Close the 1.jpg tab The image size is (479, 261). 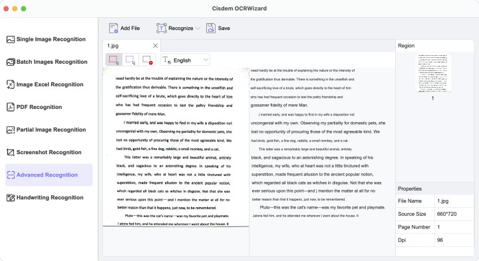155,46
